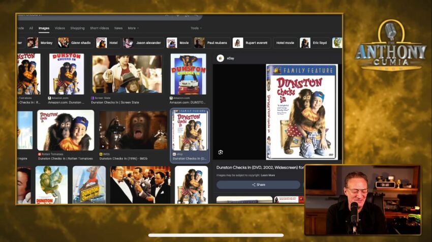Open the bottom-row boy and ape white thumbnail

point(191,185)
